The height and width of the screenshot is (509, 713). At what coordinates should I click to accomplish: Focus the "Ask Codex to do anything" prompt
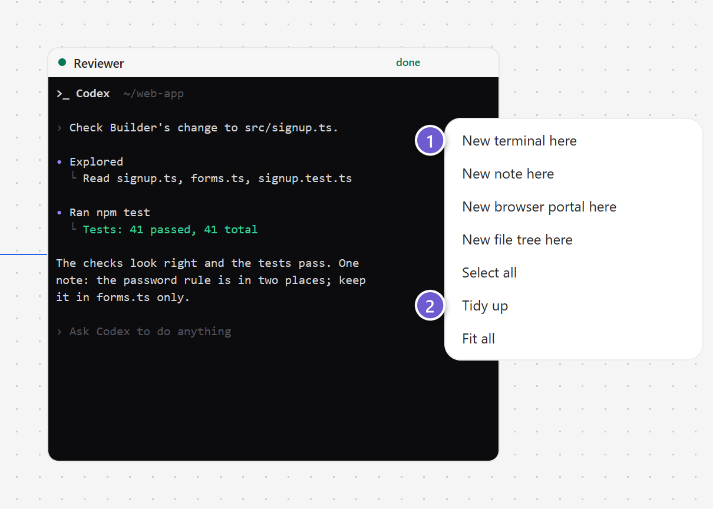coord(150,332)
